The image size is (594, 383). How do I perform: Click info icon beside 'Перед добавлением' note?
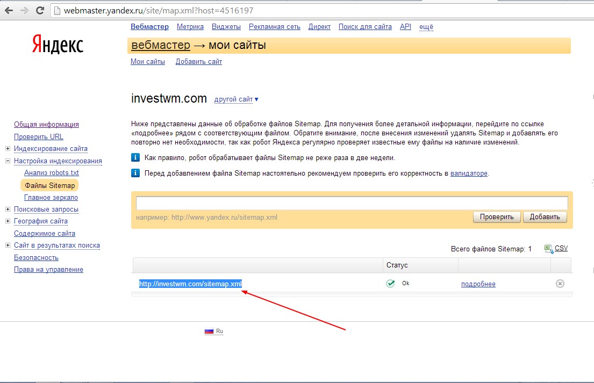pos(135,173)
